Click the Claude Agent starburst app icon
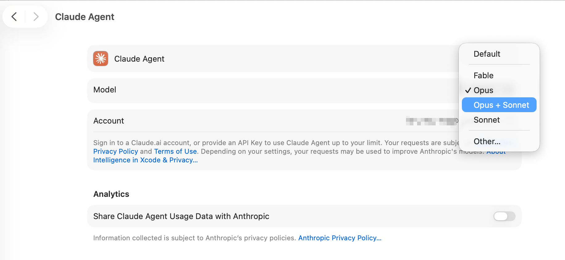565x260 pixels. [101, 59]
